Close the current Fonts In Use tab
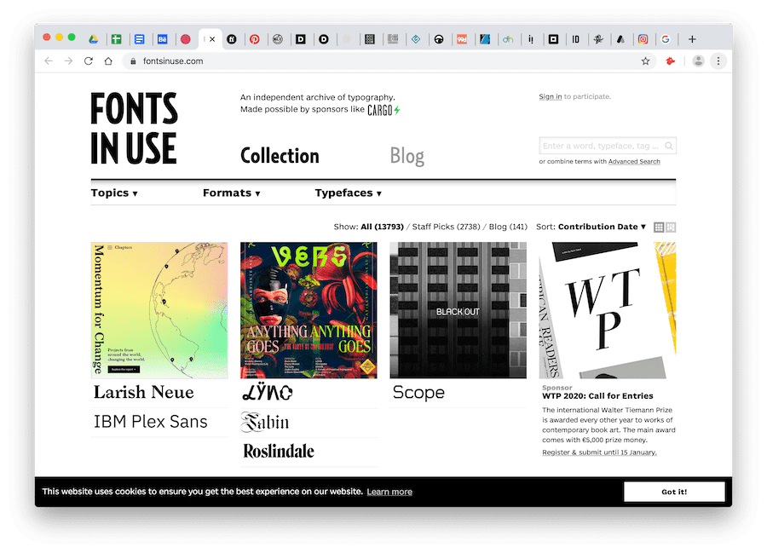Image resolution: width=767 pixels, height=553 pixels. click(212, 39)
